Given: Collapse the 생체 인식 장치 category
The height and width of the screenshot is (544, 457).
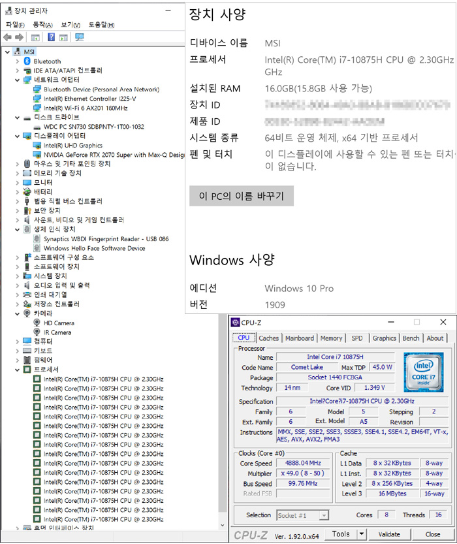Looking at the screenshot, I should coord(17,229).
